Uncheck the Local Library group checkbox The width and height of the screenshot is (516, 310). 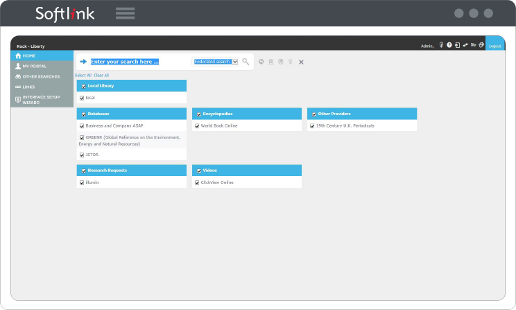pyautogui.click(x=84, y=86)
